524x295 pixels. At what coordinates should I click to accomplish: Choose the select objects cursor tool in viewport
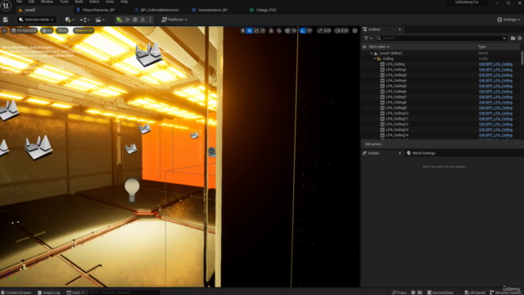click(x=242, y=31)
